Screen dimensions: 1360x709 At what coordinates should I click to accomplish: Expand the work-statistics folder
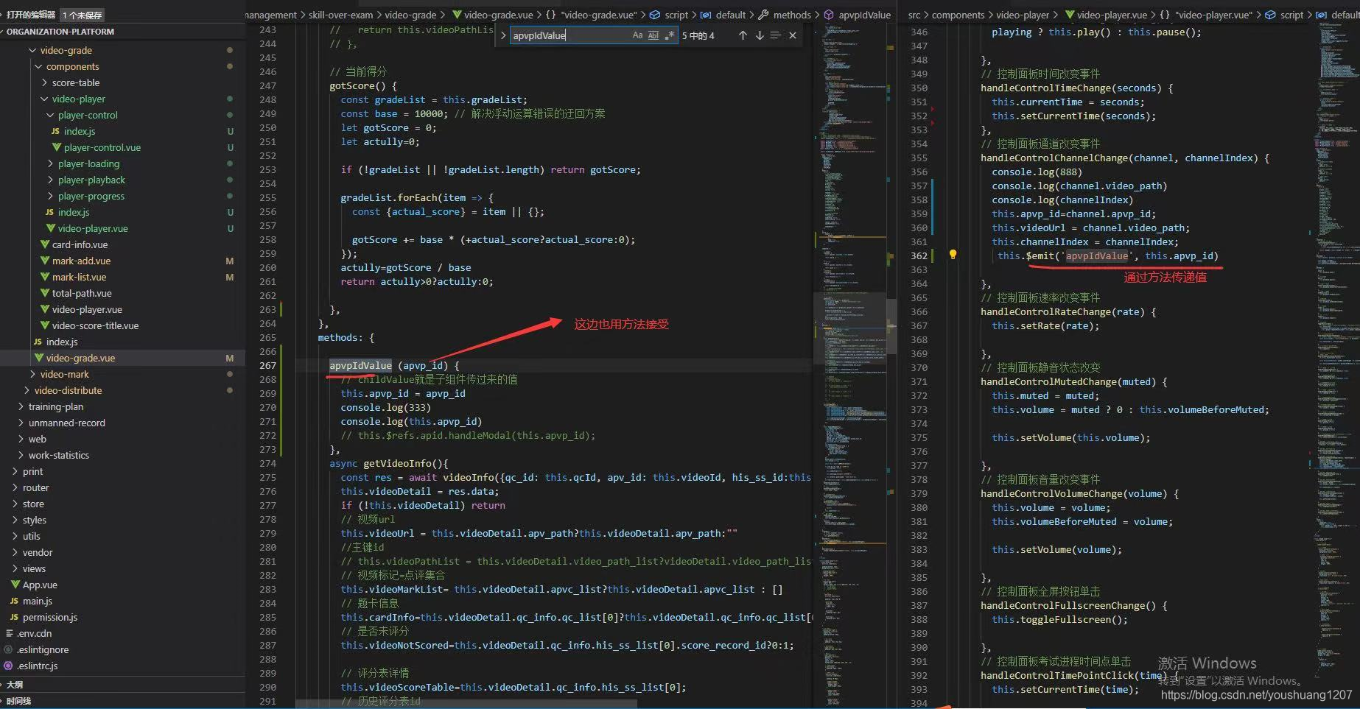click(x=21, y=455)
